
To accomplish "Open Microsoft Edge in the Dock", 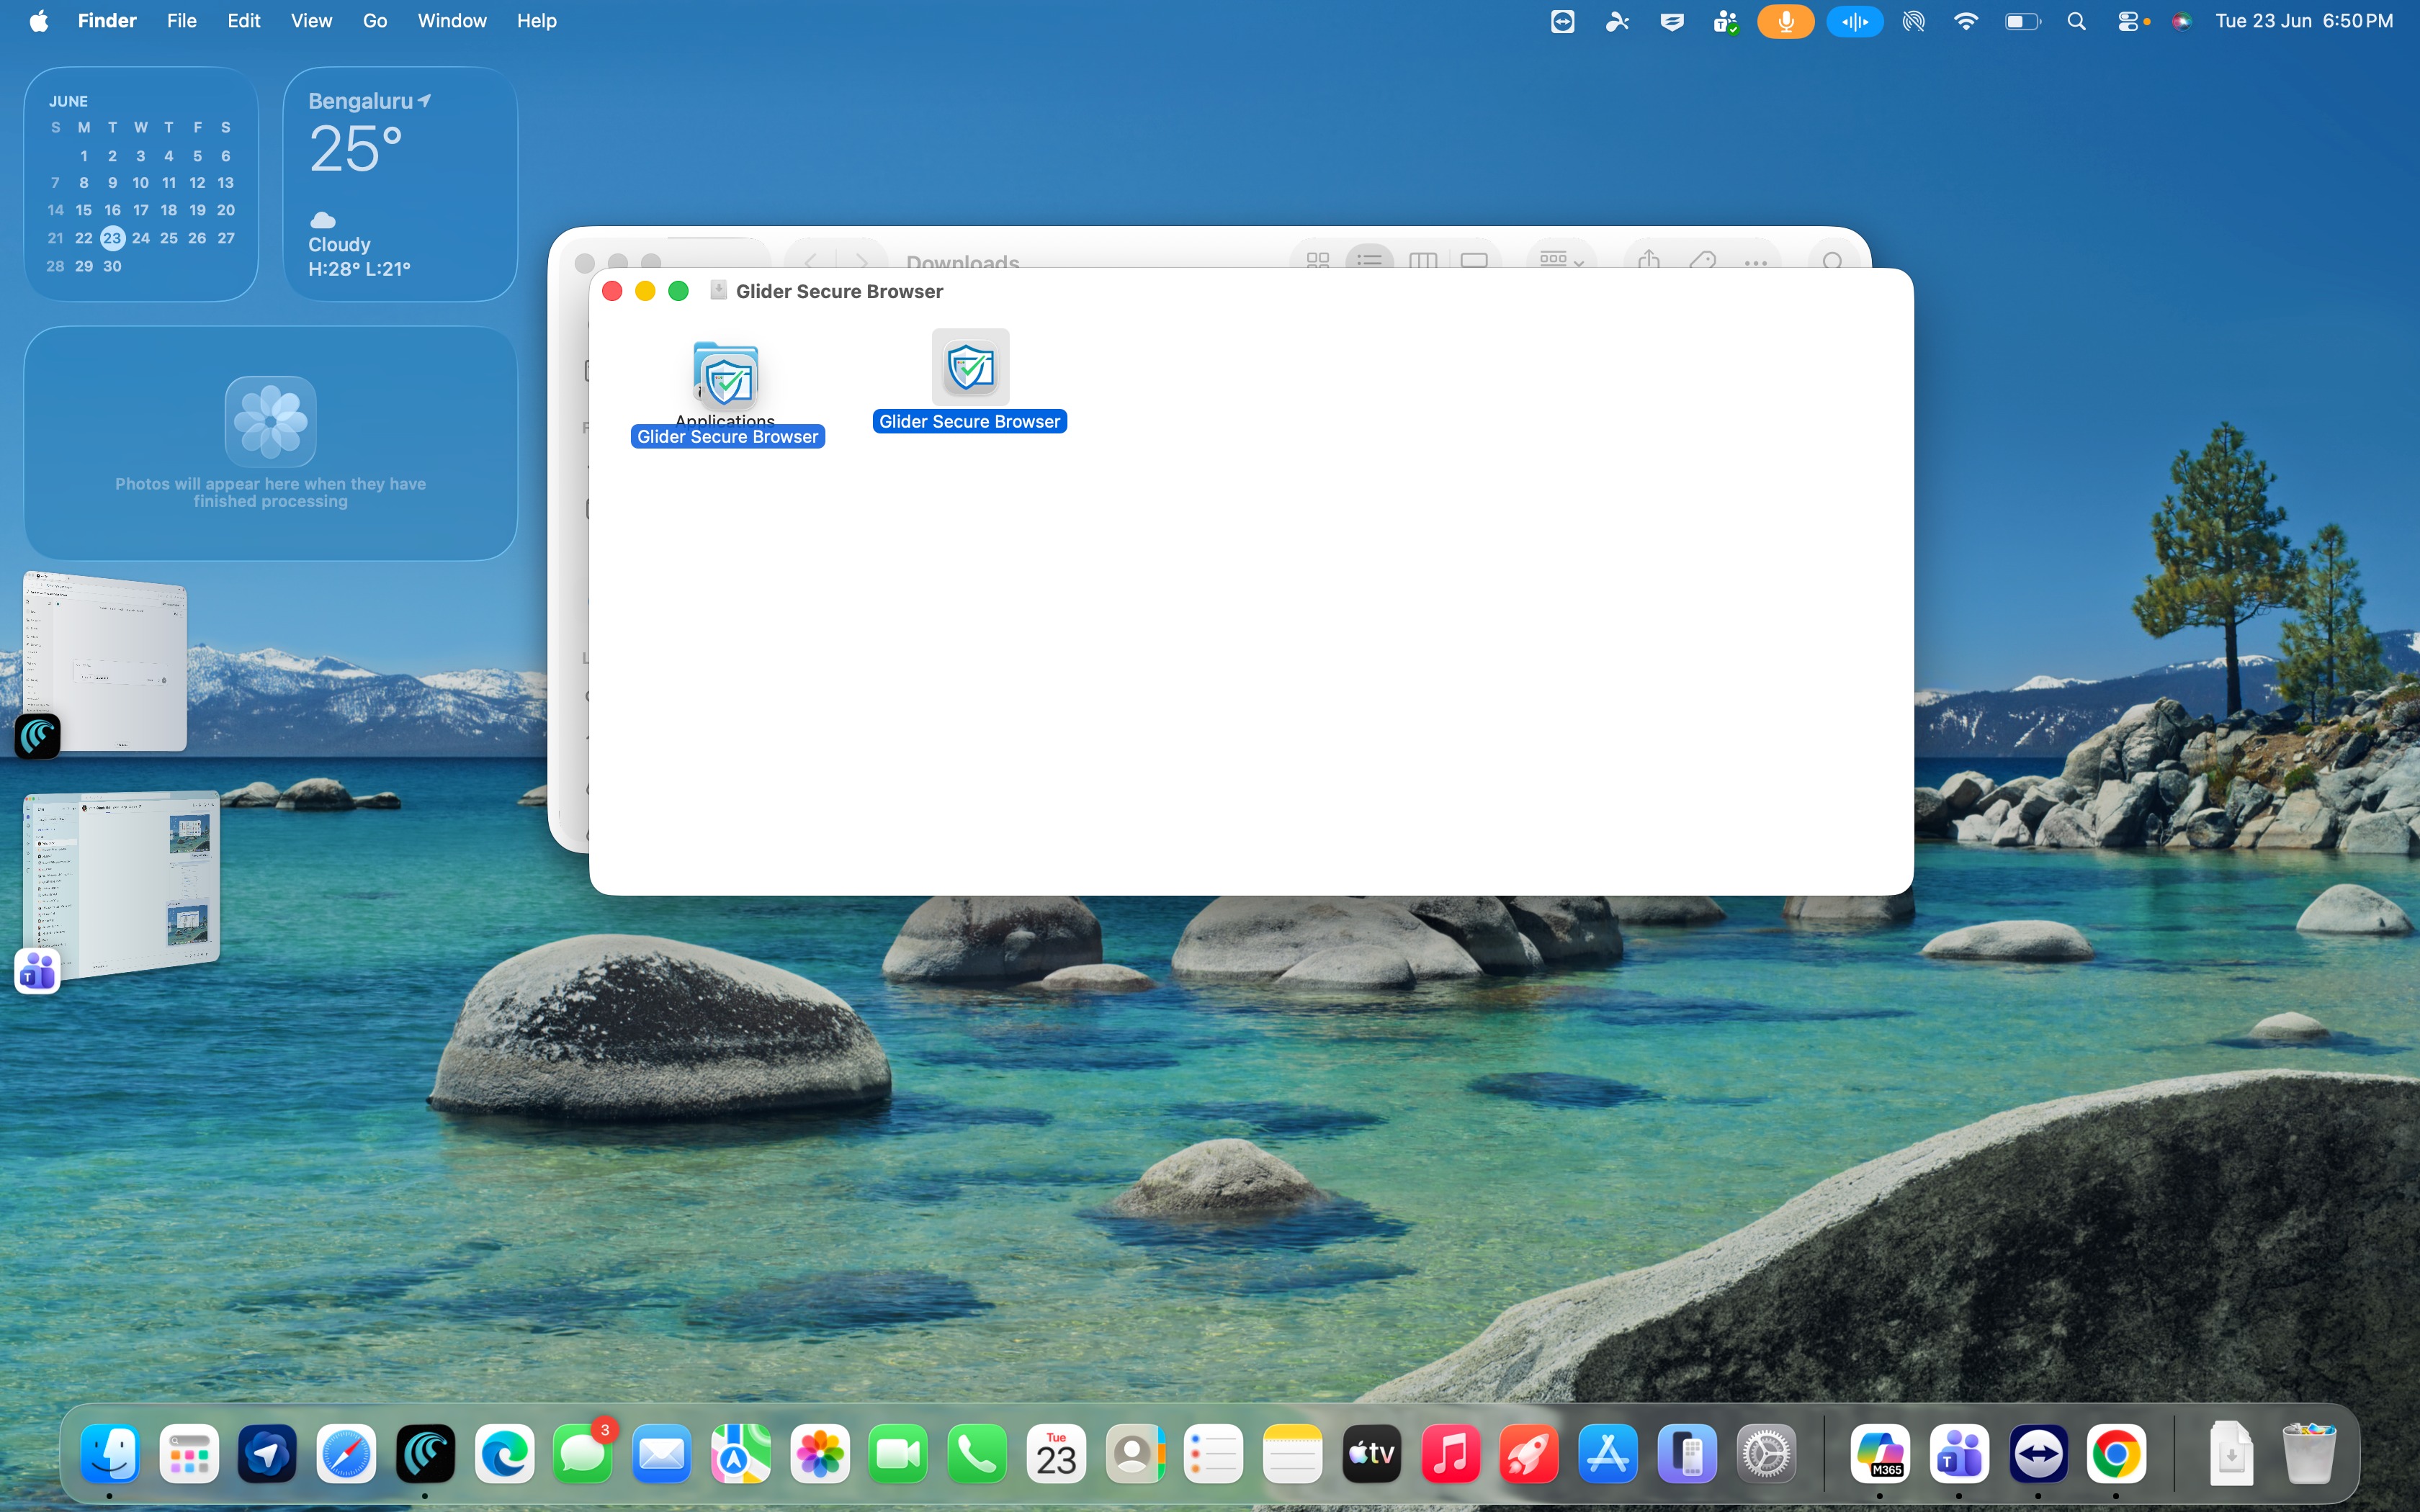I will coord(505,1454).
